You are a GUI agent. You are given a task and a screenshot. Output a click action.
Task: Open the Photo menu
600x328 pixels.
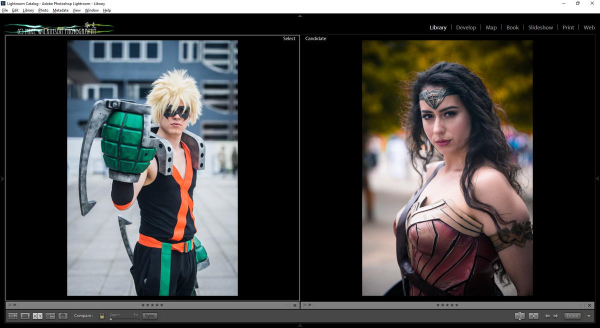(x=43, y=10)
